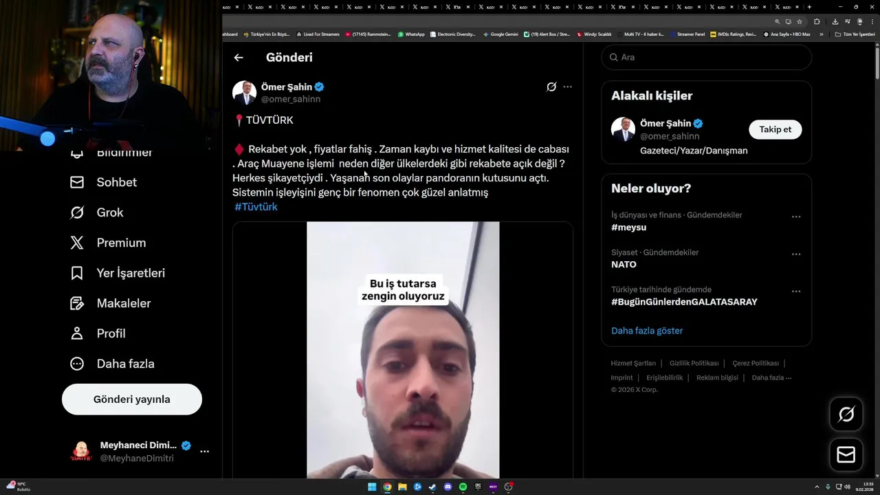The height and width of the screenshot is (495, 880).
Task: Open account menu dots beside Meyhaneci Dimitri
Action: 204,452
